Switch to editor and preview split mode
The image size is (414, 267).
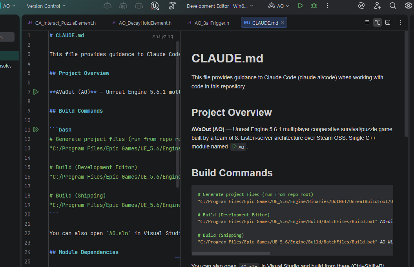point(377,22)
